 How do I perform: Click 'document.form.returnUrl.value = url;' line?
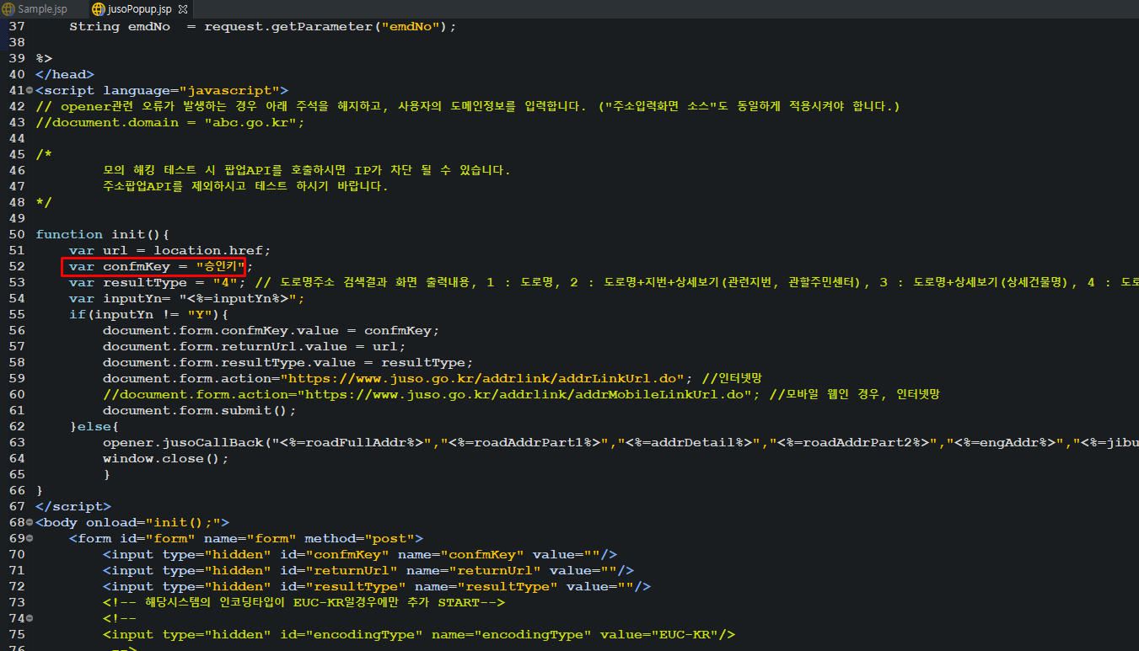tap(255, 346)
